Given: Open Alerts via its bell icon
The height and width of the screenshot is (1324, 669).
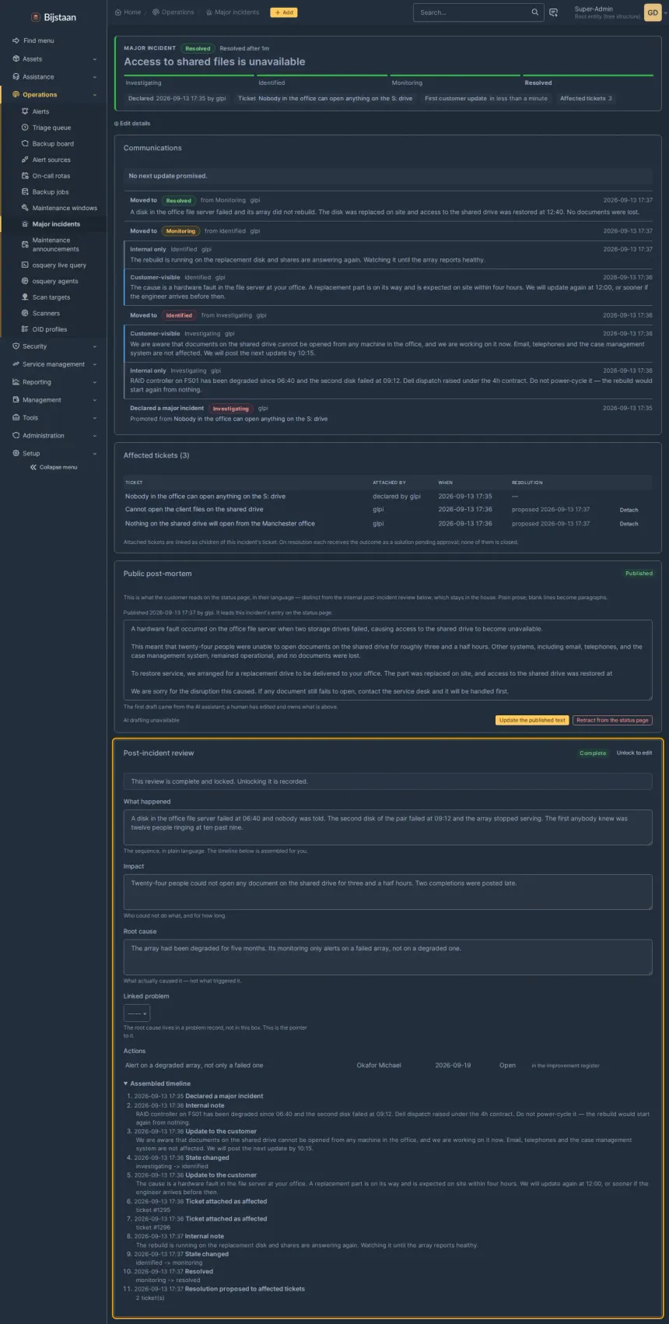Looking at the screenshot, I should click(25, 111).
